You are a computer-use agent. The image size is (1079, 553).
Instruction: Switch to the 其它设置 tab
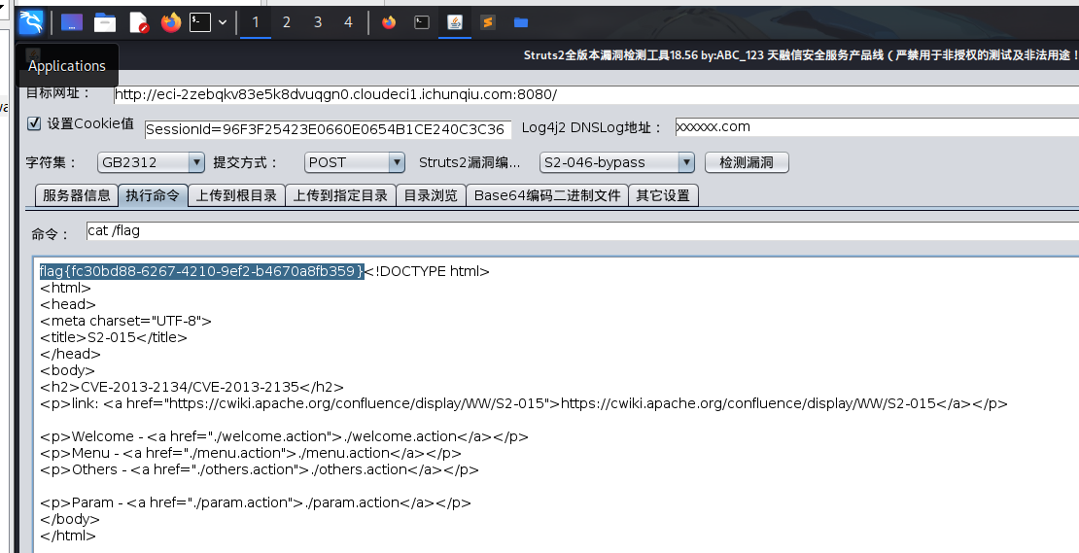(663, 195)
